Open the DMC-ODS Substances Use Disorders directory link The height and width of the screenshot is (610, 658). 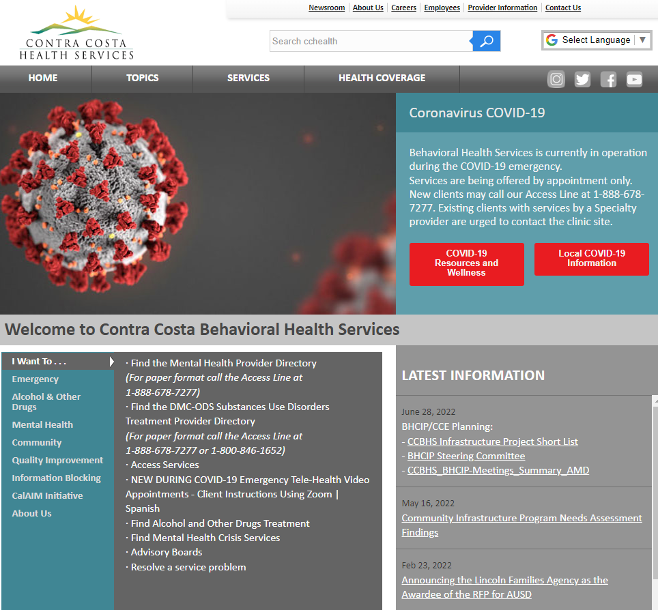pos(227,413)
